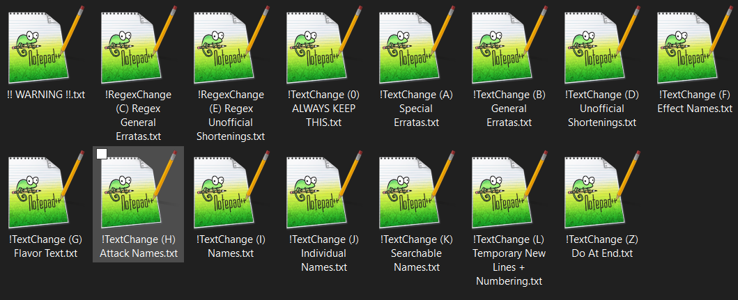Select the Do At End (Z) file icon
The height and width of the screenshot is (300, 738).
pyautogui.click(x=602, y=189)
